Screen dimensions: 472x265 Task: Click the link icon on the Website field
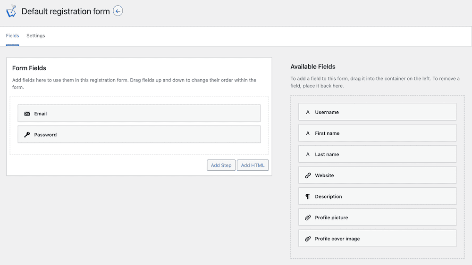tap(308, 175)
